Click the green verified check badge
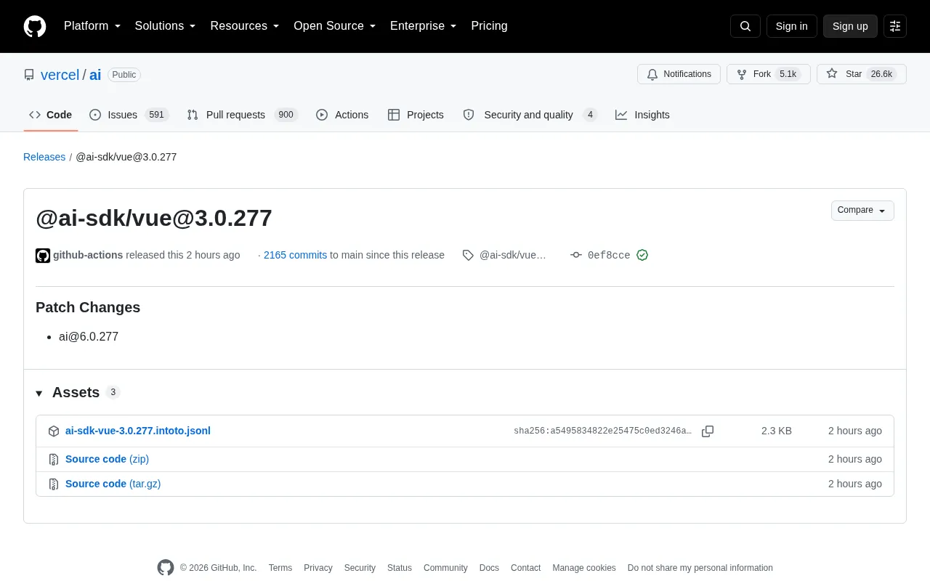Viewport: 930px width, 581px height. [x=642, y=255]
